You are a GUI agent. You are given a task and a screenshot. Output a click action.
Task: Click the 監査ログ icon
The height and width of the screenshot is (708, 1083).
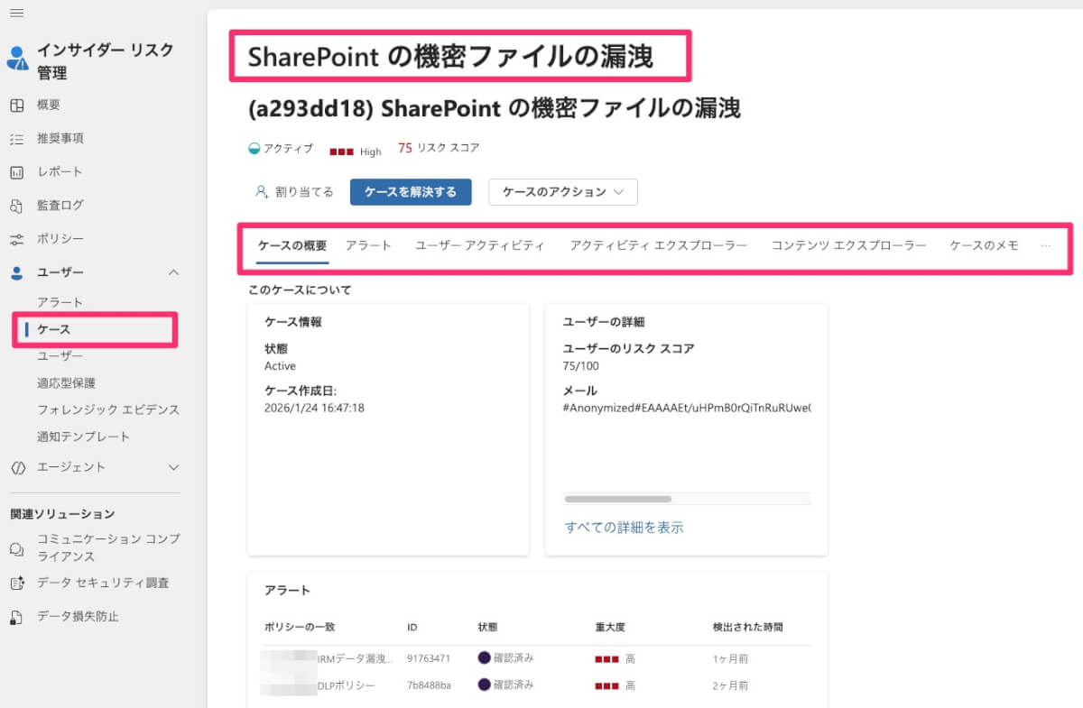click(16, 206)
